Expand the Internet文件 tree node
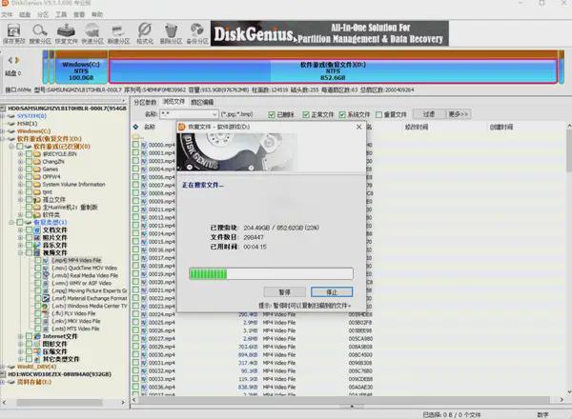Screen dimensions: 572x419 click(22, 336)
